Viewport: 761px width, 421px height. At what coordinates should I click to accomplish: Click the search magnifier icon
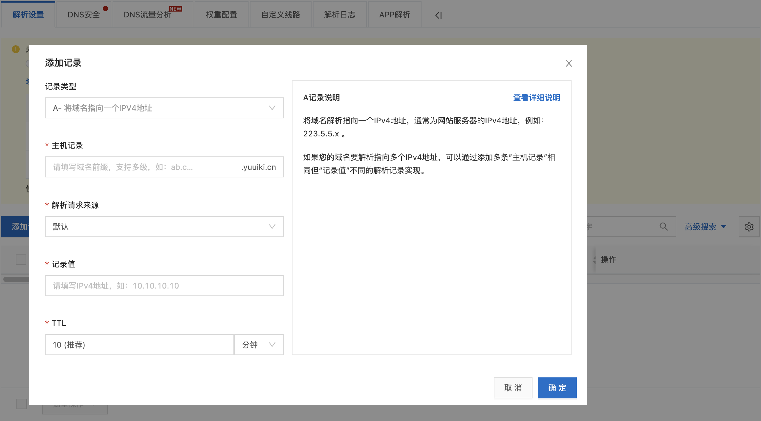pos(663,227)
